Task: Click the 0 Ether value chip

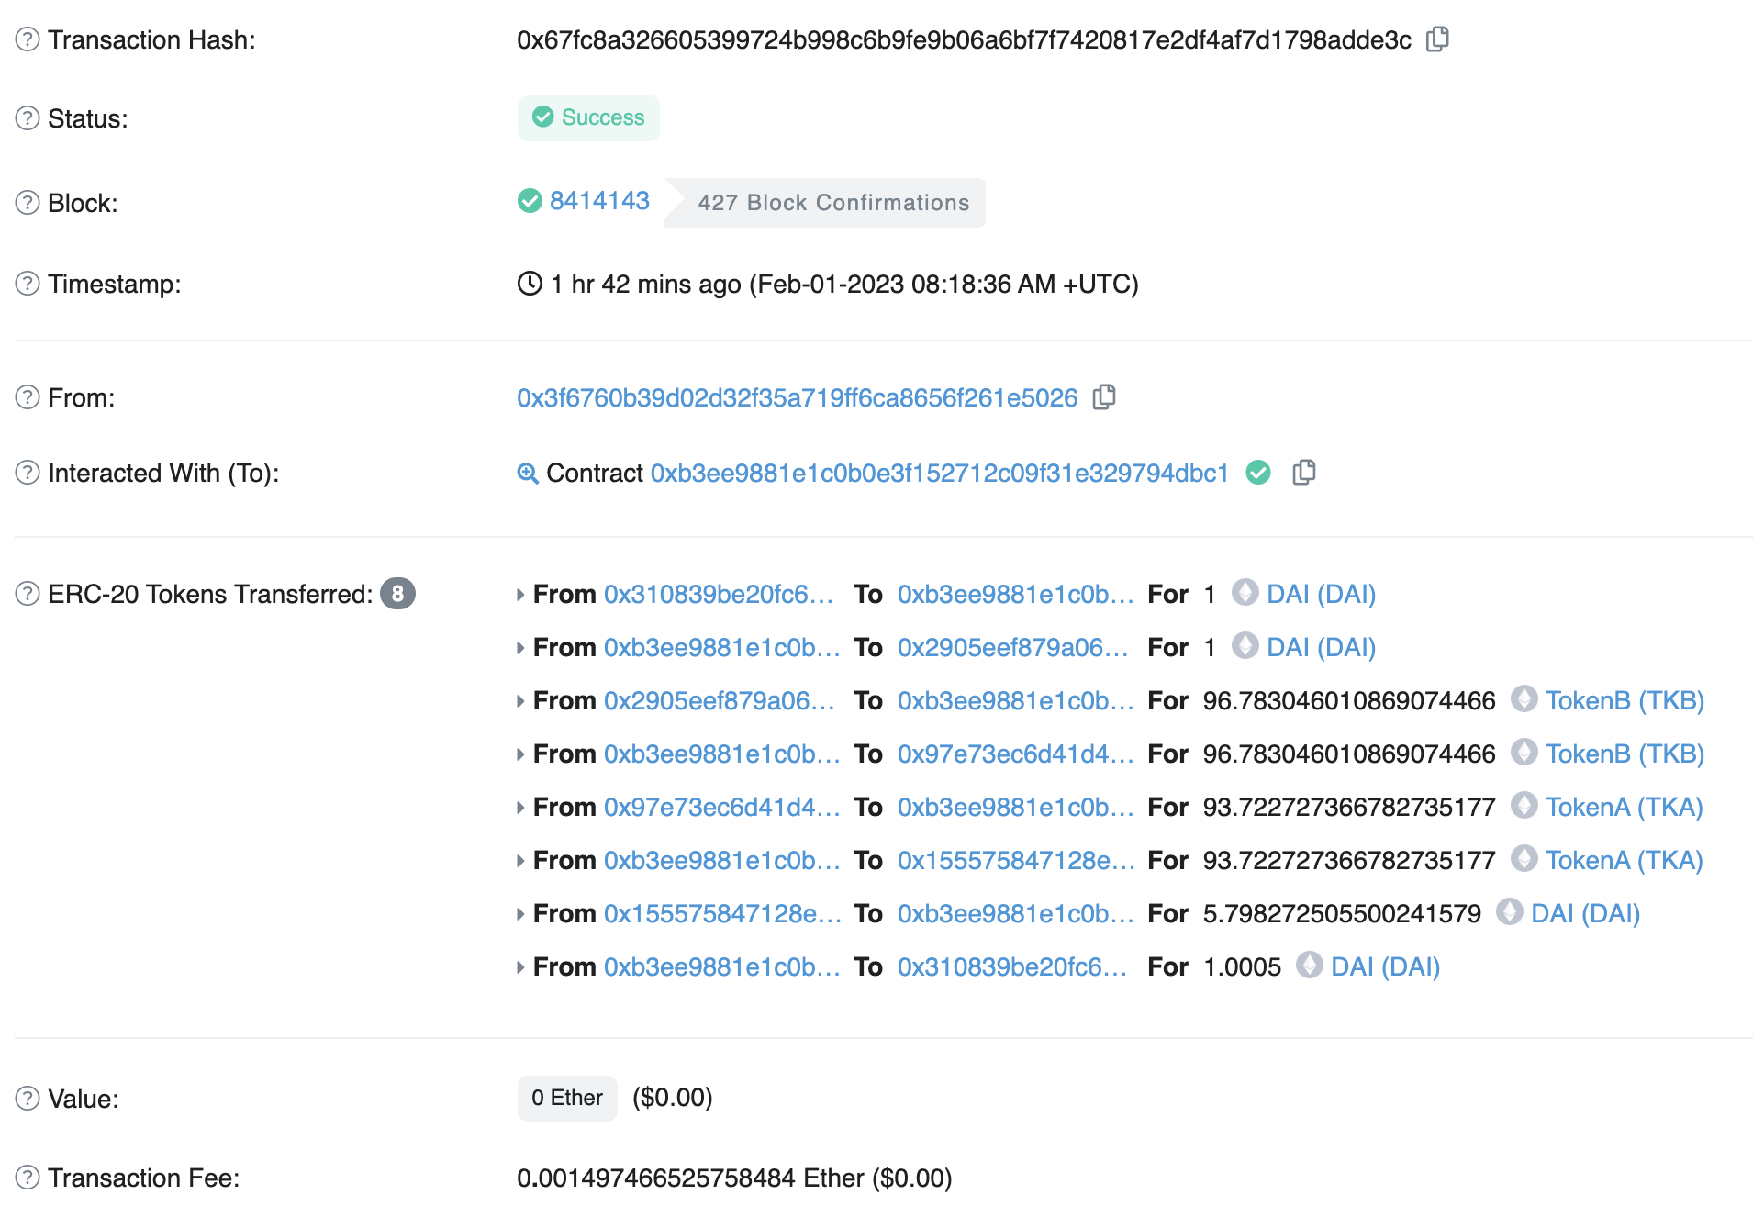Action: tap(566, 1098)
